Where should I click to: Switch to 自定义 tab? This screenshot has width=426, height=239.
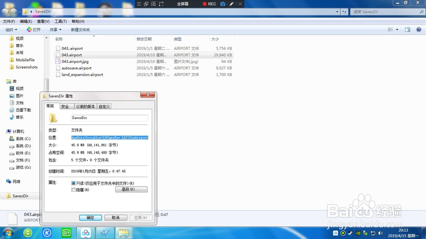coord(104,107)
